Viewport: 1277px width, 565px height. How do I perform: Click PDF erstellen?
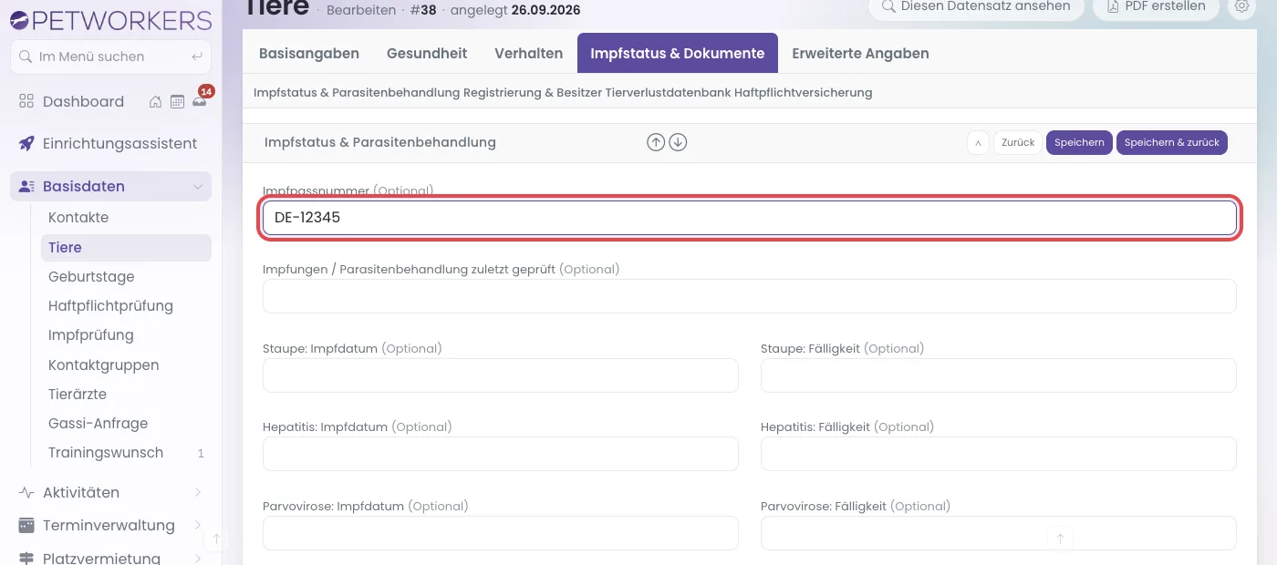[x=1158, y=6]
